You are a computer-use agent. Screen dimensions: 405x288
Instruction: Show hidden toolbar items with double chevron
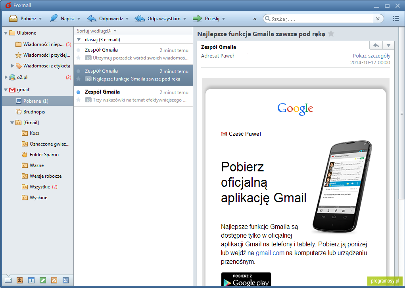(255, 19)
